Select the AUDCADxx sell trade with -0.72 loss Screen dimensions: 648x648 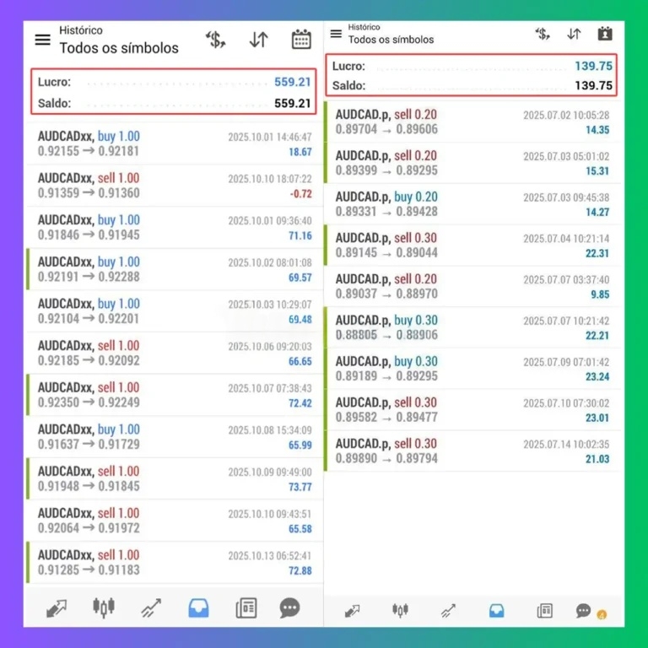[174, 186]
